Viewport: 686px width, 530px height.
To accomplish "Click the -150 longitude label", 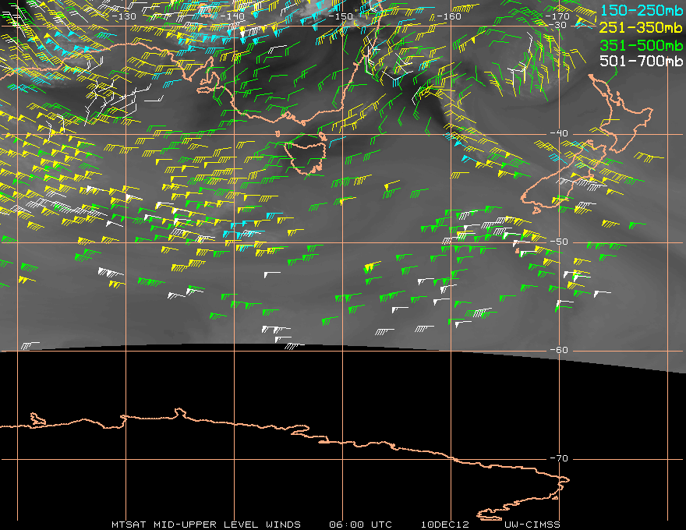I will (x=341, y=16).
